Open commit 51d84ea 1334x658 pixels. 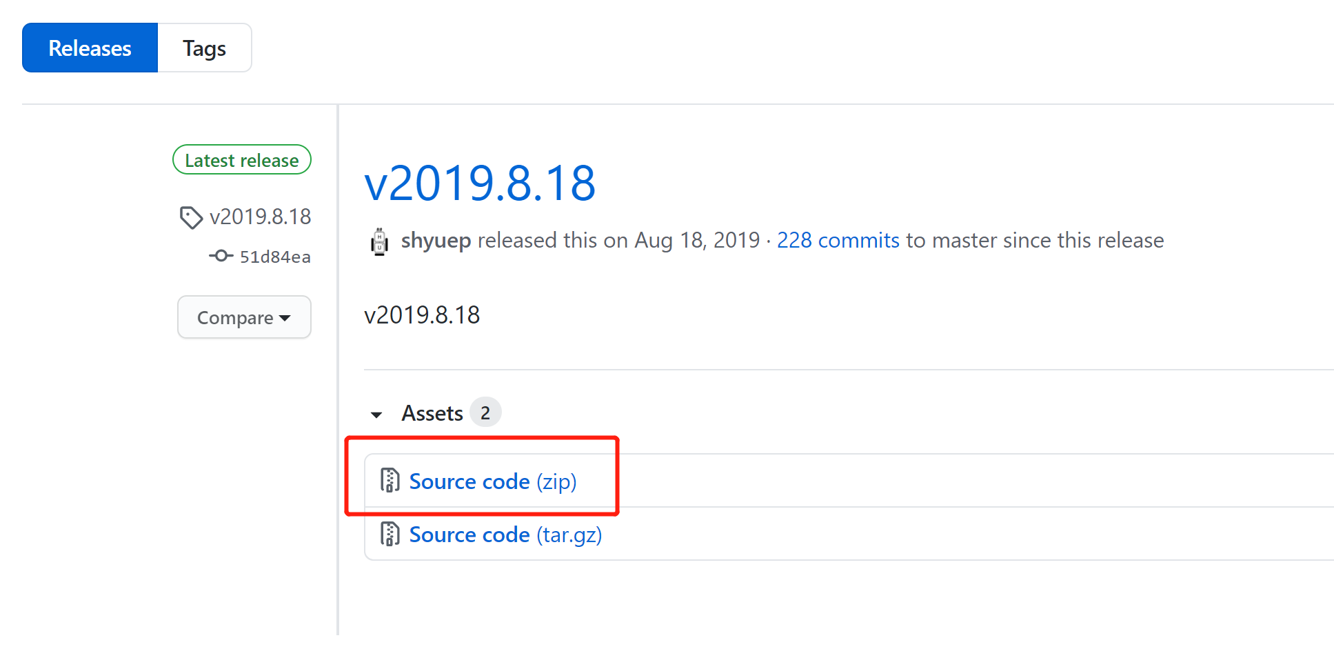click(x=274, y=257)
